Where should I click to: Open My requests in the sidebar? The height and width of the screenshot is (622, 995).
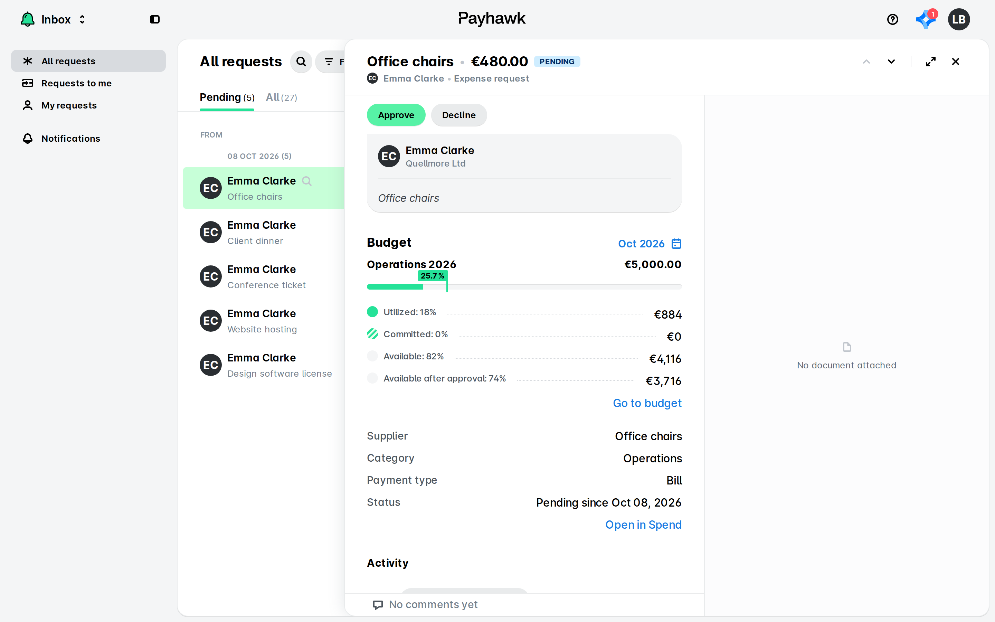88,105
